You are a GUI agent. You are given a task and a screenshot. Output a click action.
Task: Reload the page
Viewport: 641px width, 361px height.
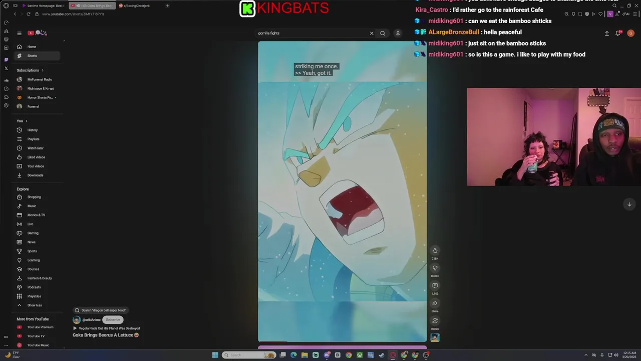[x=28, y=14]
